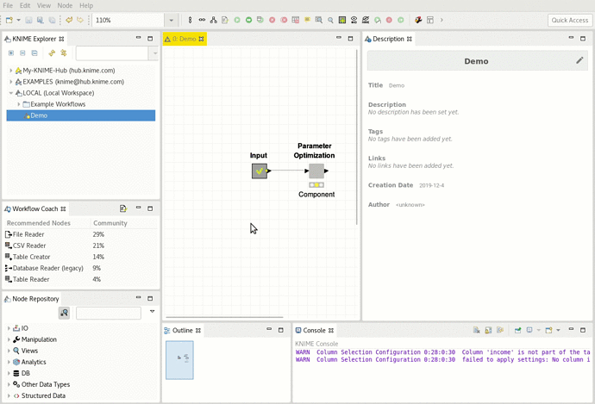Click the Save All icon

52,20
